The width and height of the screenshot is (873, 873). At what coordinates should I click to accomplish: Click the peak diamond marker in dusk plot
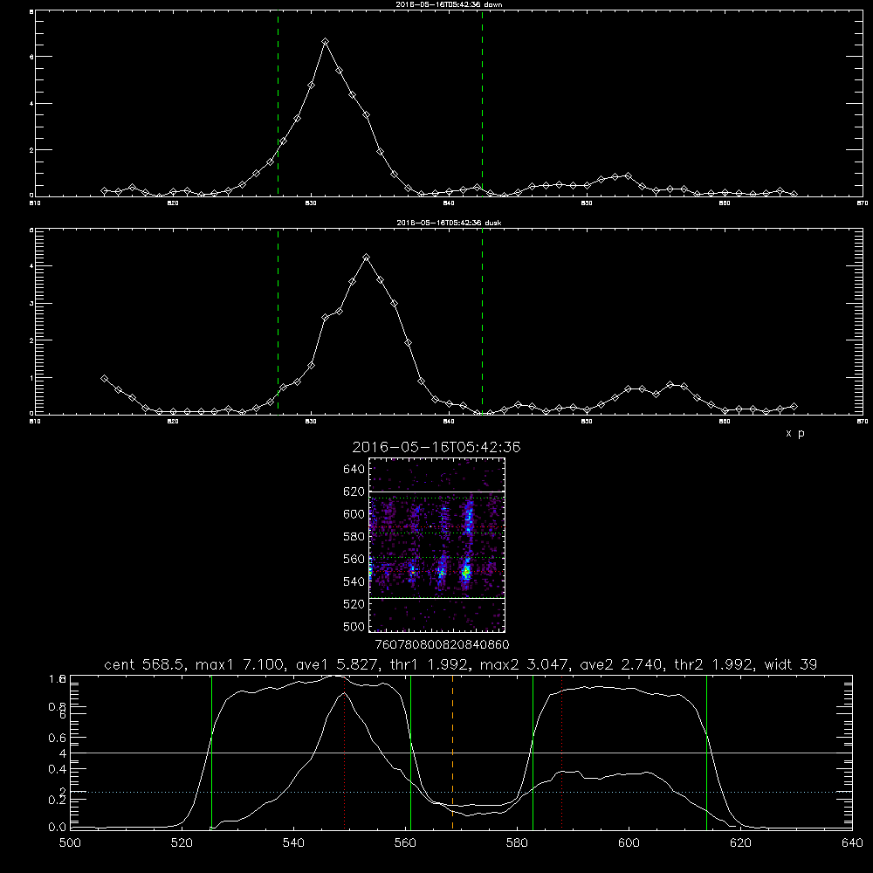click(x=366, y=258)
